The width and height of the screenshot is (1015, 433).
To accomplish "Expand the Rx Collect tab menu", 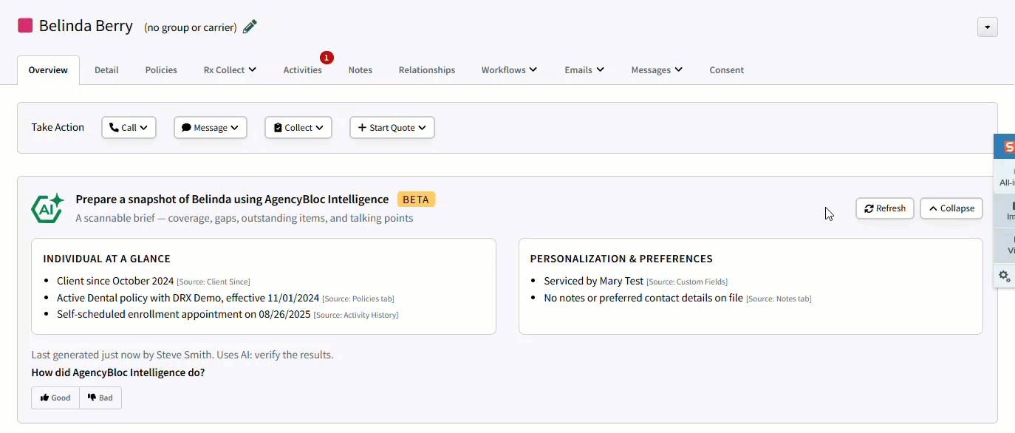I will (230, 70).
